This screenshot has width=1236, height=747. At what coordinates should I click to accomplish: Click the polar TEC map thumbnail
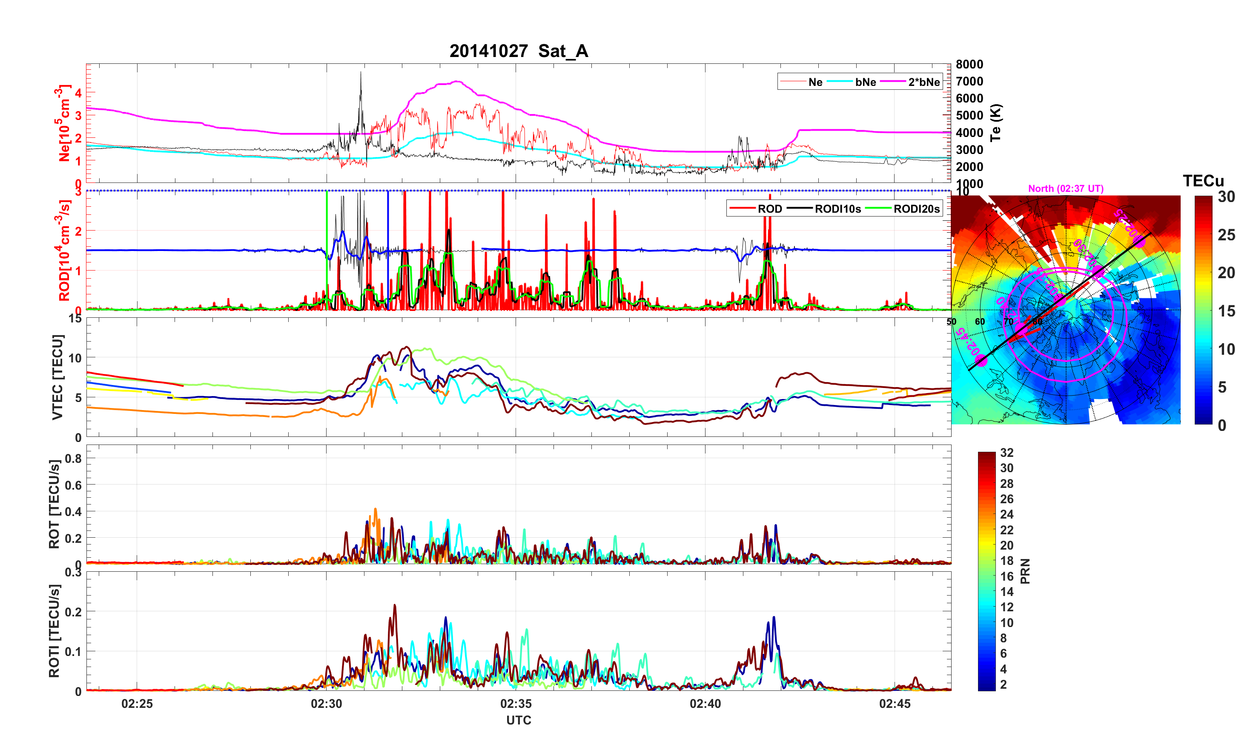1065,310
